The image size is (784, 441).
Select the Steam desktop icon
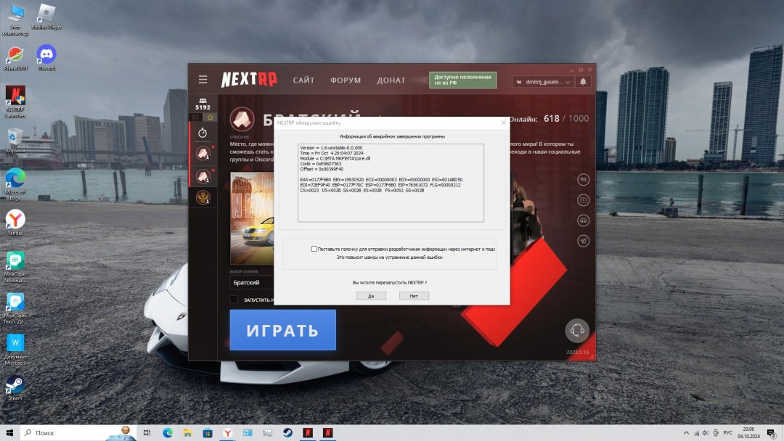(15, 389)
